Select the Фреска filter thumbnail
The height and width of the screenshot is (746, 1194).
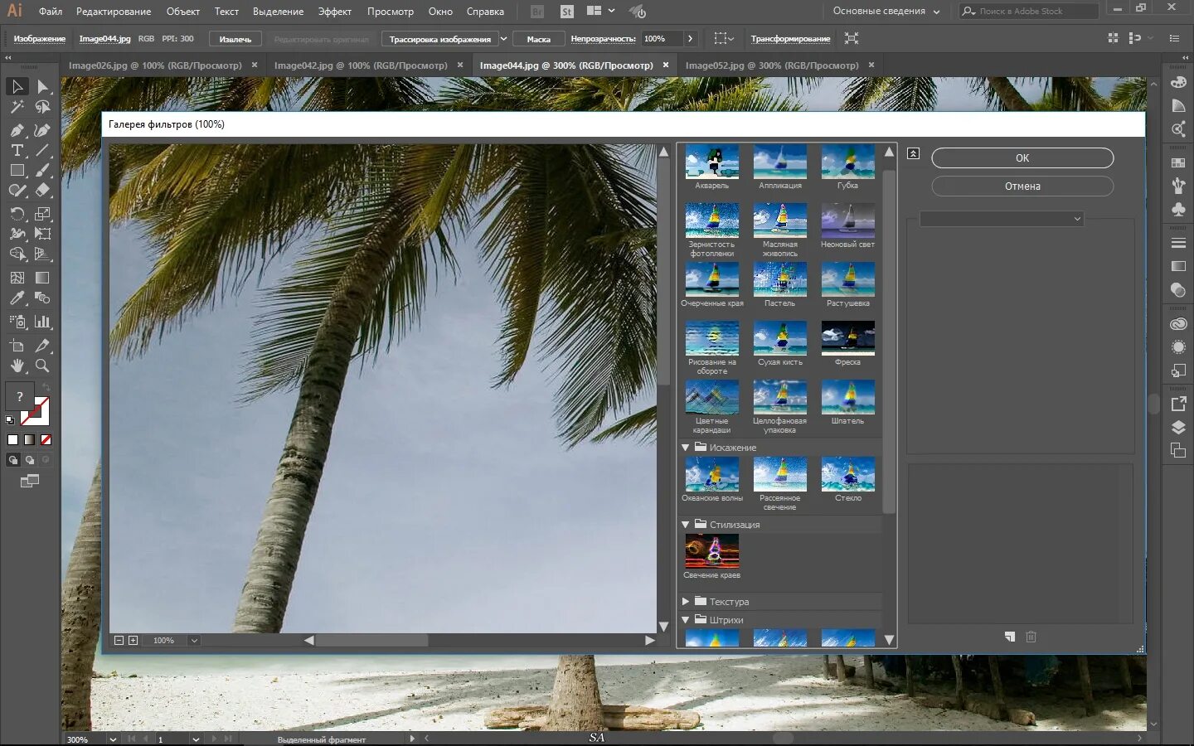pyautogui.click(x=847, y=338)
